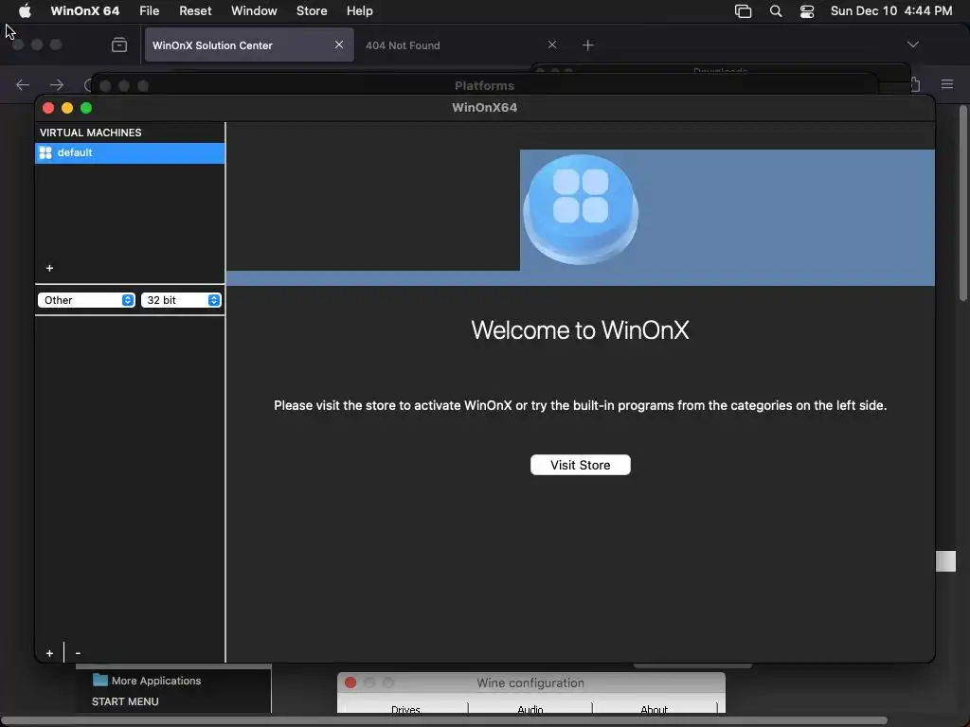This screenshot has width=970, height=727.
Task: Open the Store menu
Action: click(x=312, y=11)
